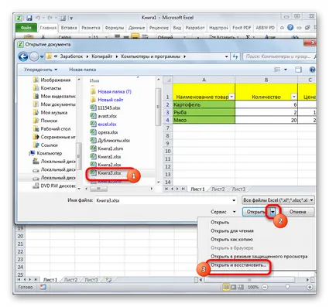336x307 pixels.
Task: Open the Вид ribbon tab
Action: tap(177, 28)
